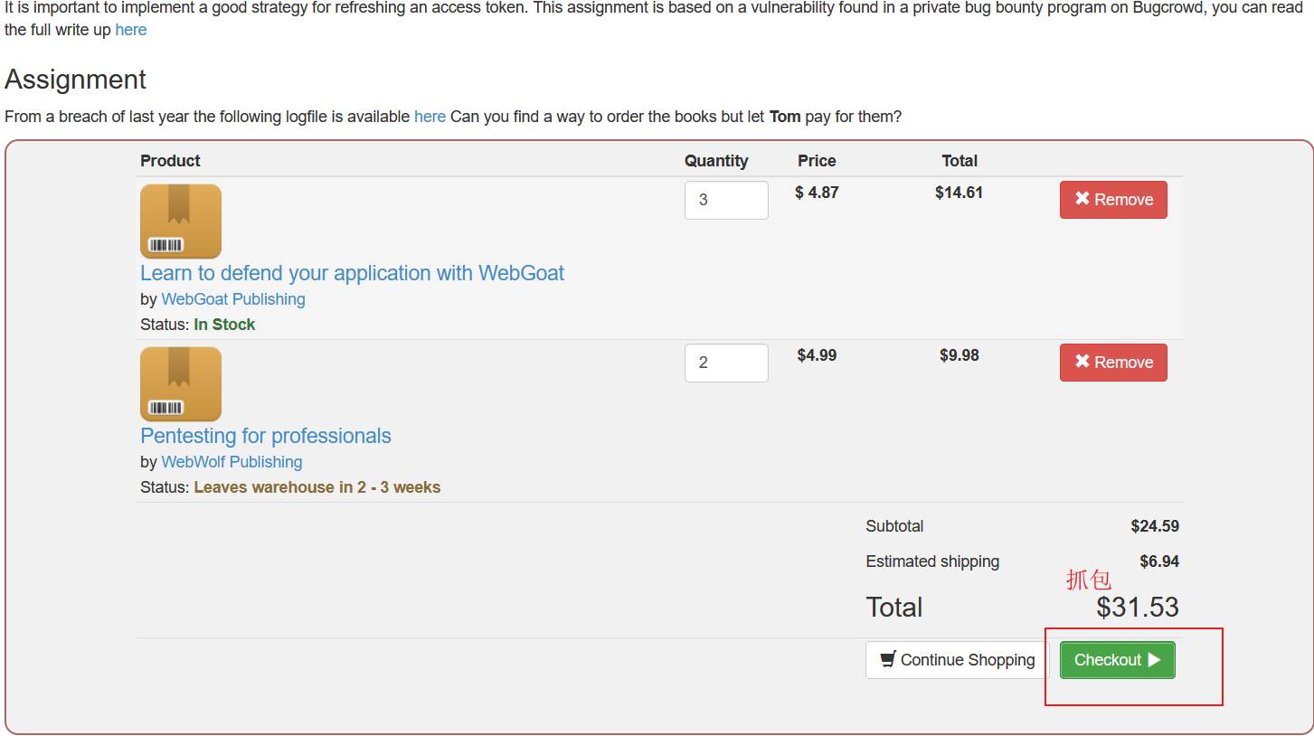The width and height of the screenshot is (1314, 736).
Task: Open the logfile 'here' link
Action: click(x=430, y=117)
